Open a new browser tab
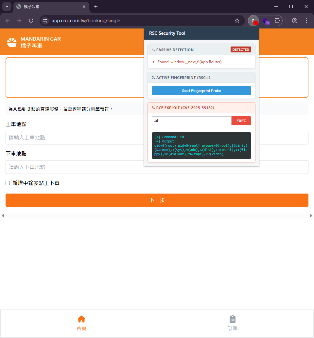Image resolution: width=314 pixels, height=338 pixels. point(96,7)
